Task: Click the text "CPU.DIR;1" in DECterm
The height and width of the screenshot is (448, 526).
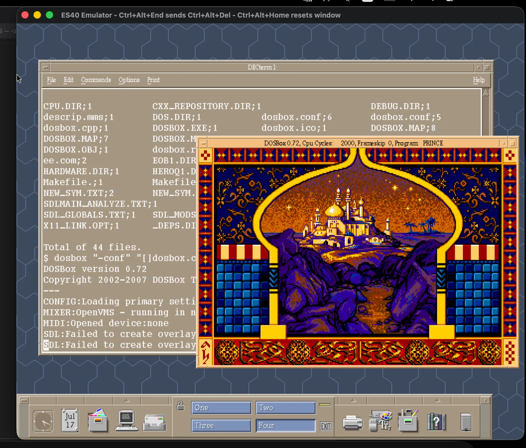Action: coord(68,106)
